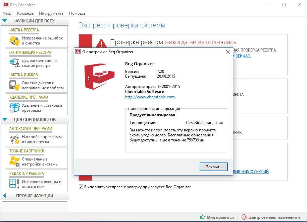Click the Windows tweaks flag icon

coord(14,161)
